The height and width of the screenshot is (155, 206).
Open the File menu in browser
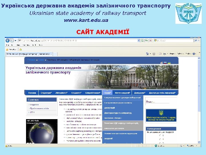coord(7,45)
